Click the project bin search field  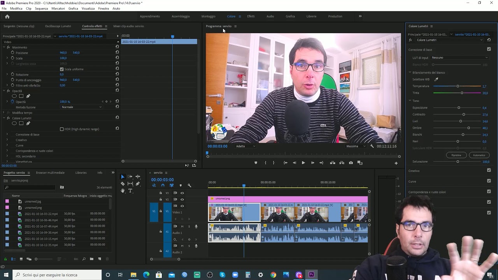(x=30, y=187)
